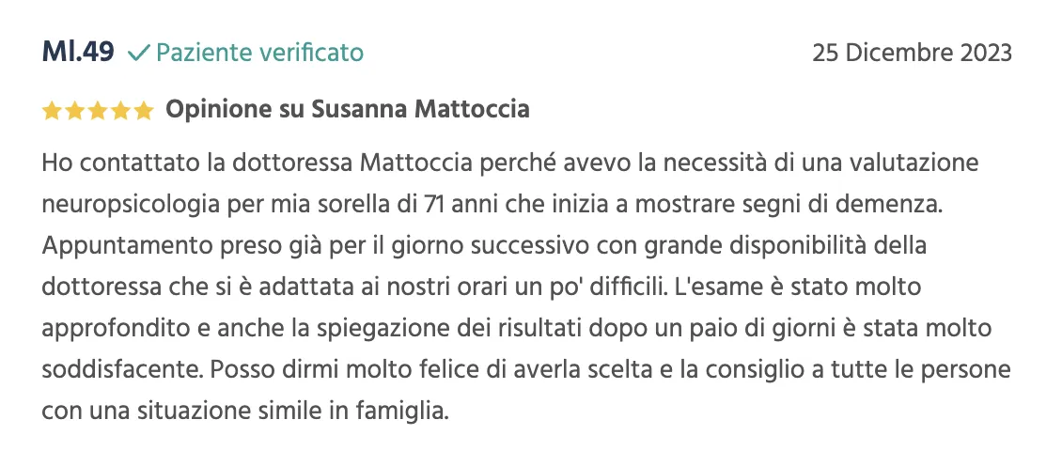The width and height of the screenshot is (1062, 451).
Task: Select the fifth yellow rating star
Action: click(145, 110)
